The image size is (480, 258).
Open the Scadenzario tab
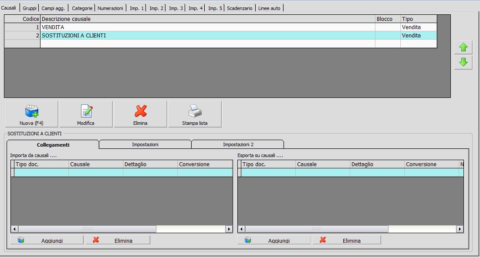coord(240,8)
